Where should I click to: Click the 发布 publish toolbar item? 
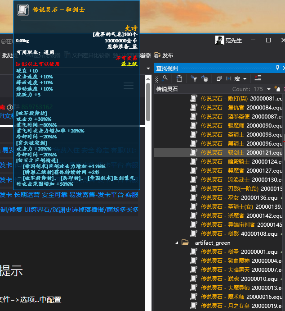click(x=164, y=55)
